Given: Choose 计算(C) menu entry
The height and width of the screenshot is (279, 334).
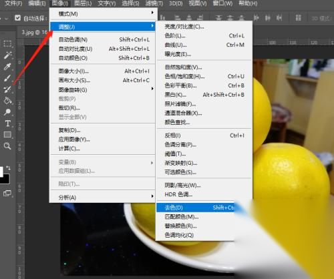Looking at the screenshot, I should [103, 149].
